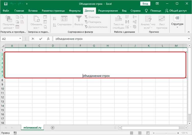This screenshot has width=192, height=135.
Task: Click the vertical scrollbar up arrow
Action: coord(189,46)
